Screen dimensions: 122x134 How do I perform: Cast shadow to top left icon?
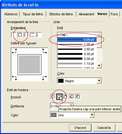(78, 97)
